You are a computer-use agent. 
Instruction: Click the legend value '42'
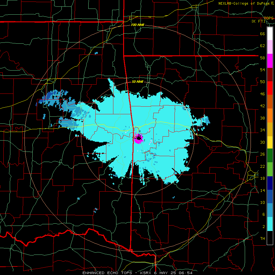tap(262, 106)
